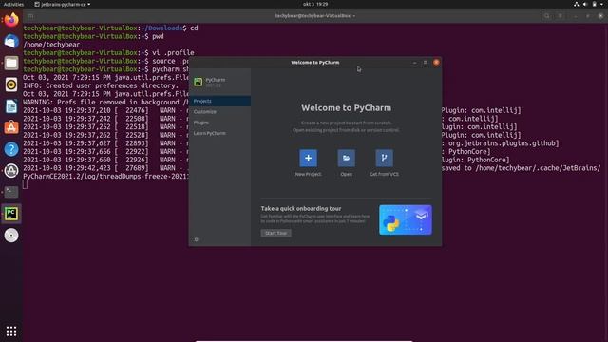Show Applications grid in the dock

point(11,332)
